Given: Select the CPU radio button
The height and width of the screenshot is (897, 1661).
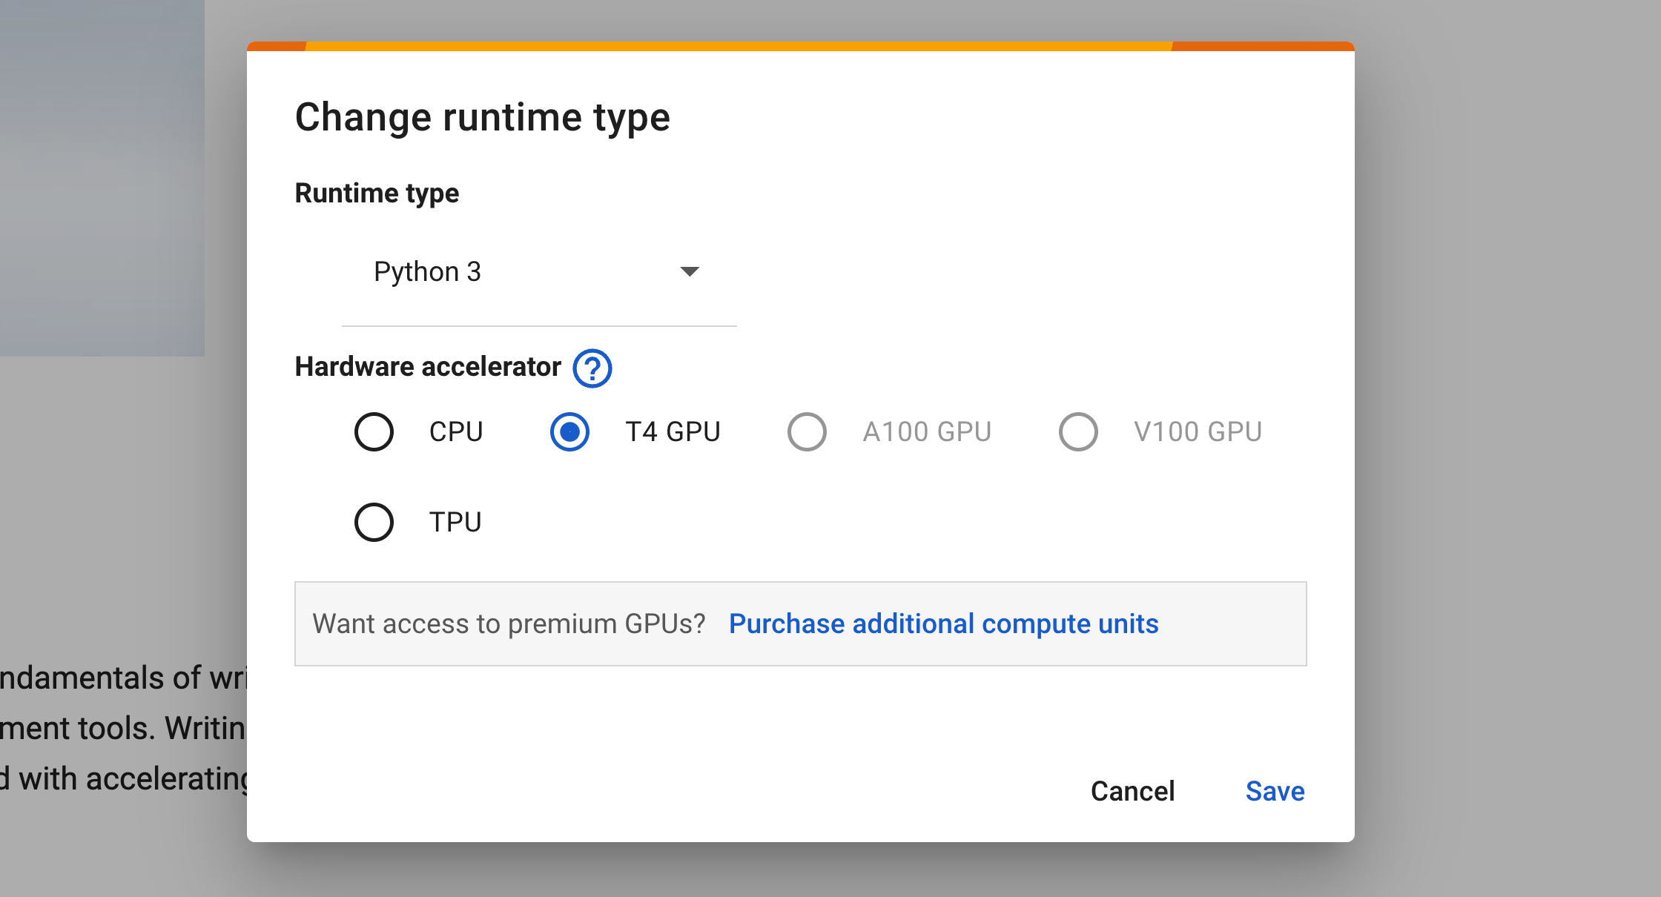Looking at the screenshot, I should [x=374, y=431].
